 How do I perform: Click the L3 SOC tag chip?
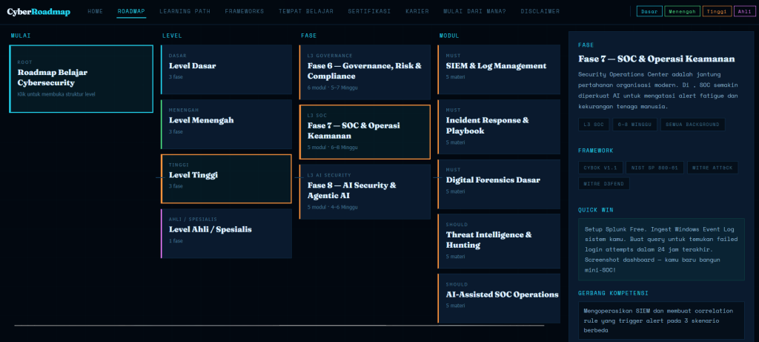coord(594,125)
